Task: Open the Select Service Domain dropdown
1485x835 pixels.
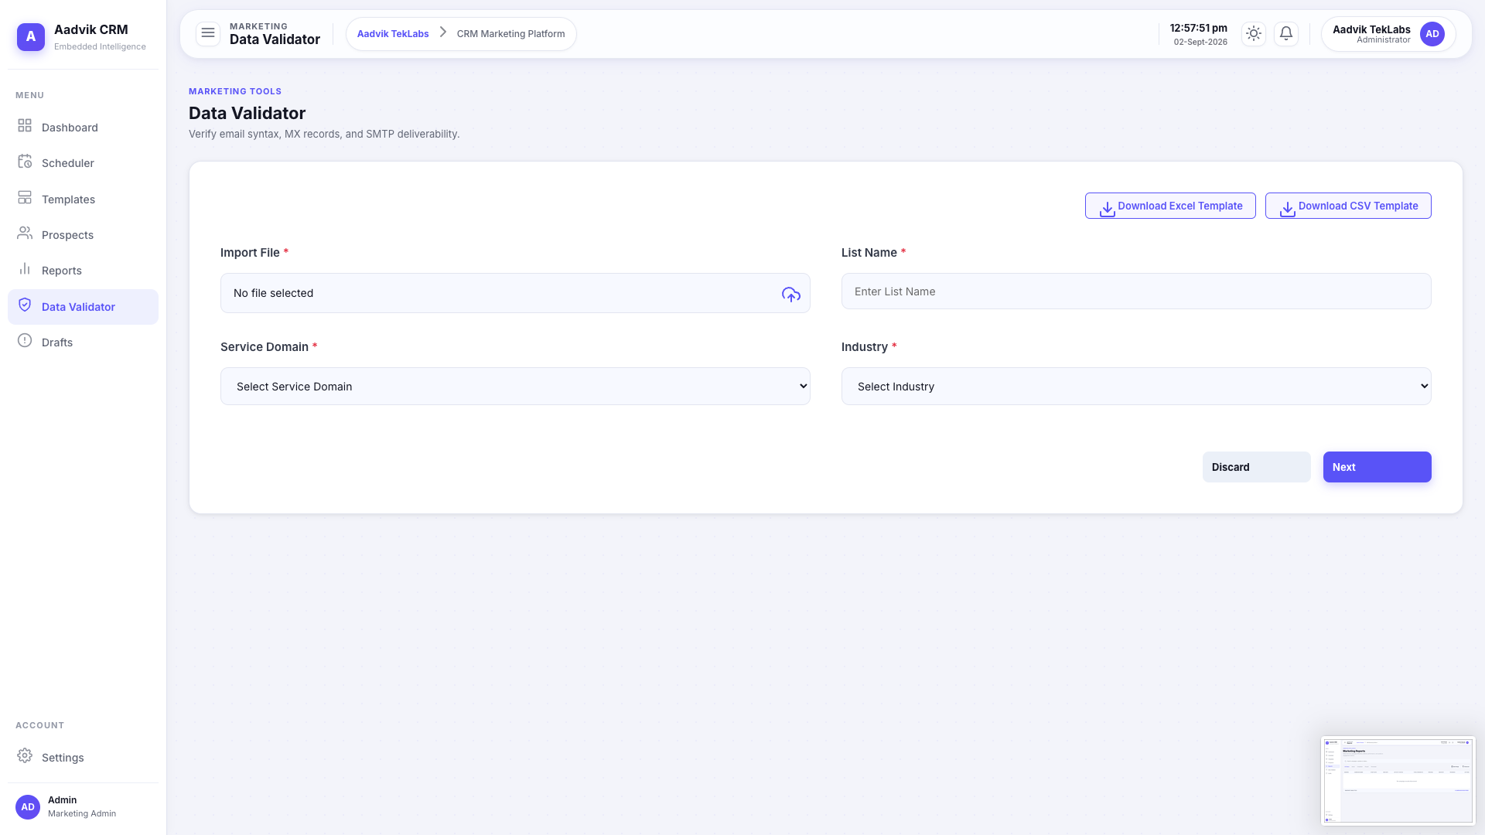Action: point(515,386)
